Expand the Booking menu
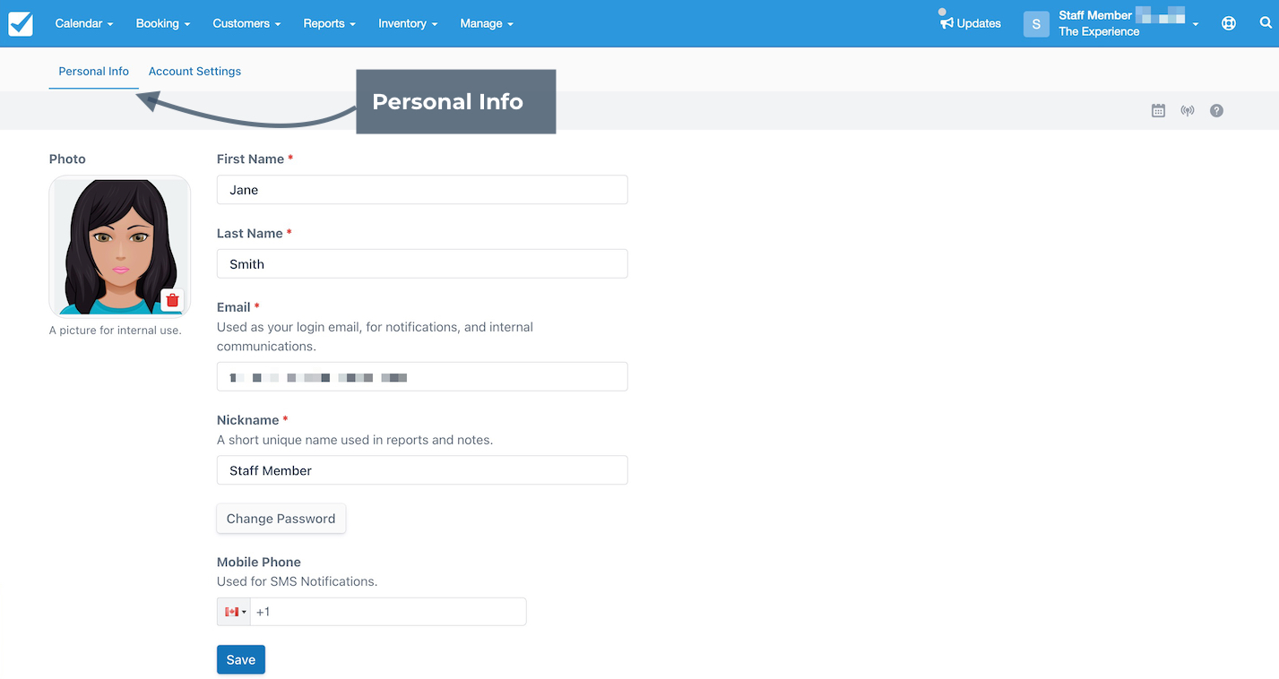The width and height of the screenshot is (1279, 679). pyautogui.click(x=163, y=23)
